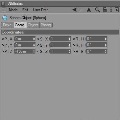Click the S . X spinner arrows

(x=69, y=39)
